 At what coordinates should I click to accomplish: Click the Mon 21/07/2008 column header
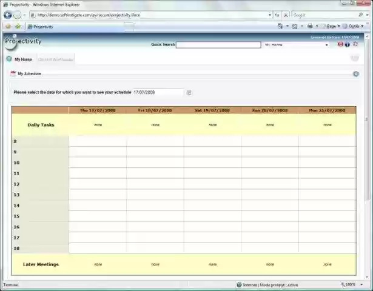coord(327,110)
